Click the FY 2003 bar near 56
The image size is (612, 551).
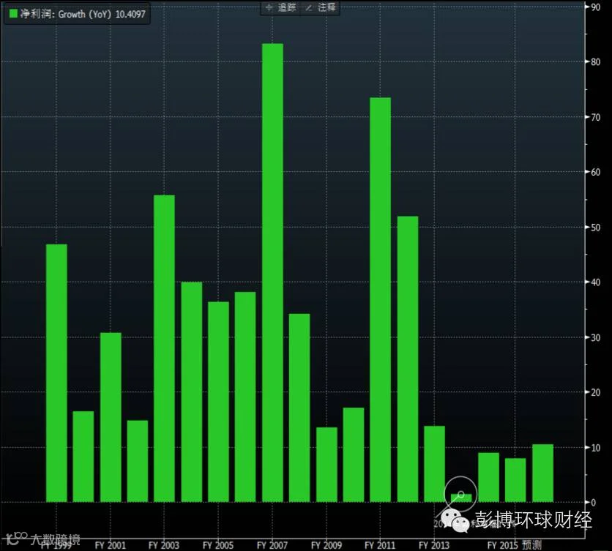(x=164, y=348)
